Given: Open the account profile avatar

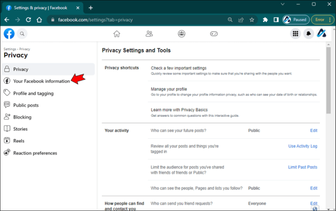Looking at the screenshot, I should coord(322,34).
